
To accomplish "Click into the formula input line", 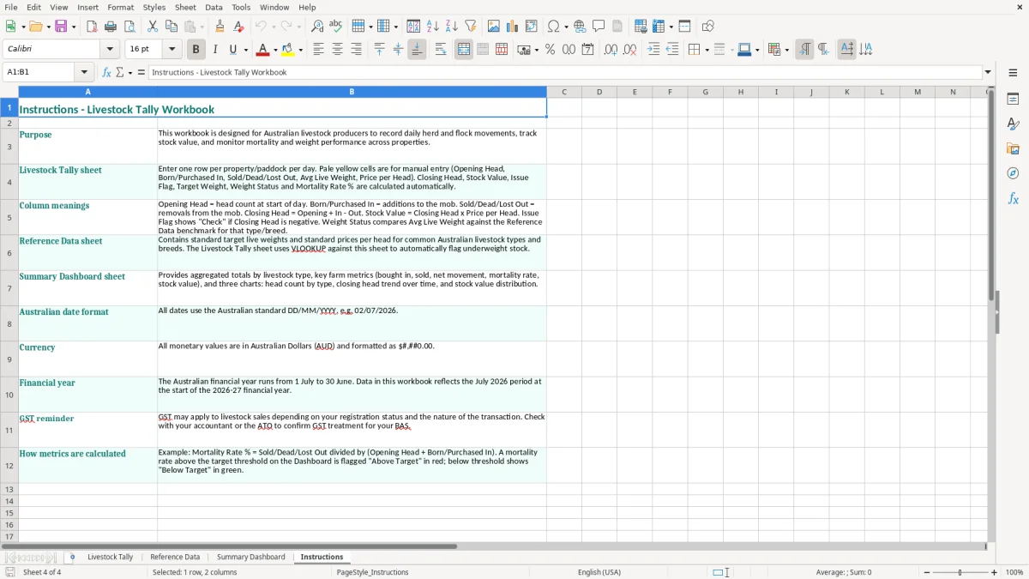I will coord(564,72).
